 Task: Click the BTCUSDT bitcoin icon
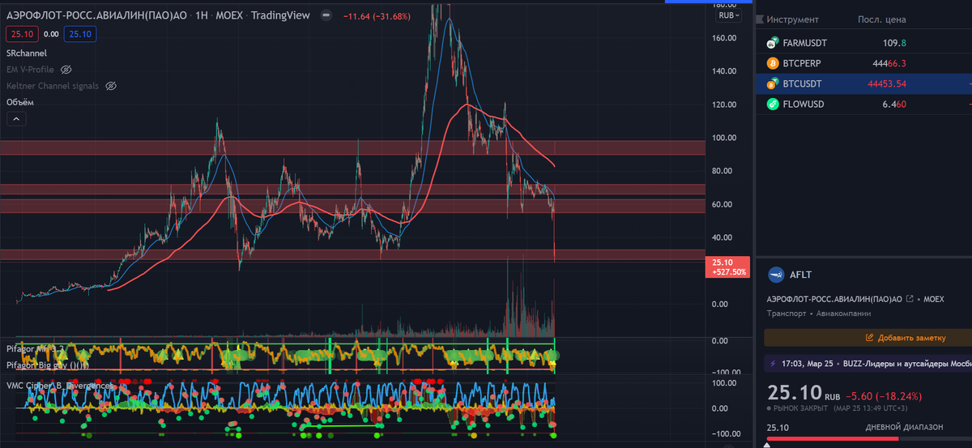coord(773,83)
